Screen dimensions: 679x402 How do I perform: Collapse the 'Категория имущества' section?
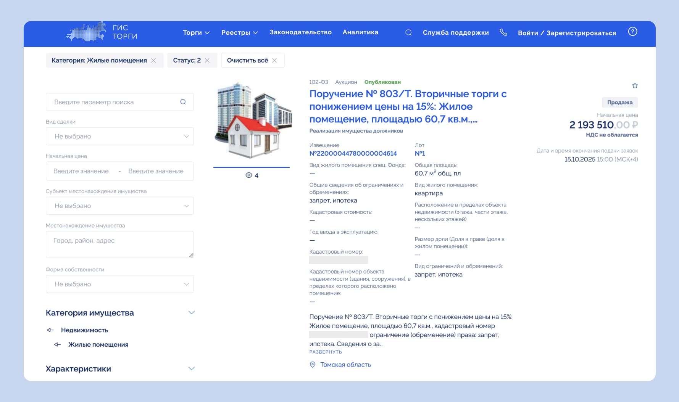point(192,313)
